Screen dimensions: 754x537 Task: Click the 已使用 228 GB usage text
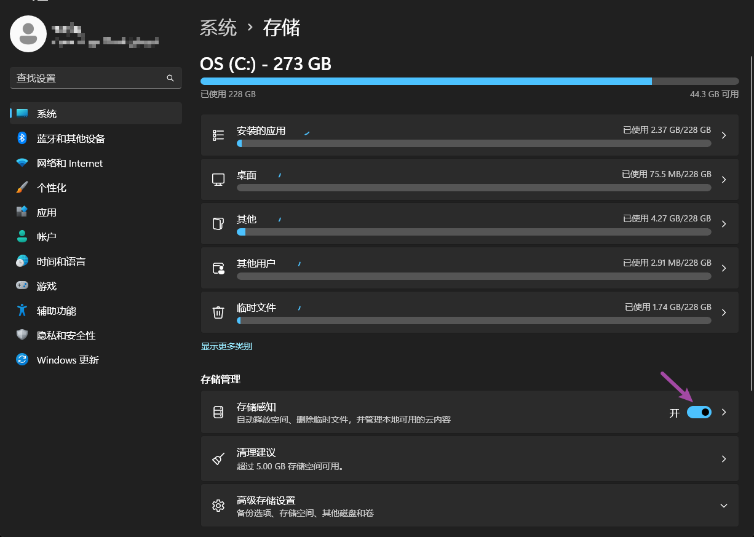(x=228, y=94)
